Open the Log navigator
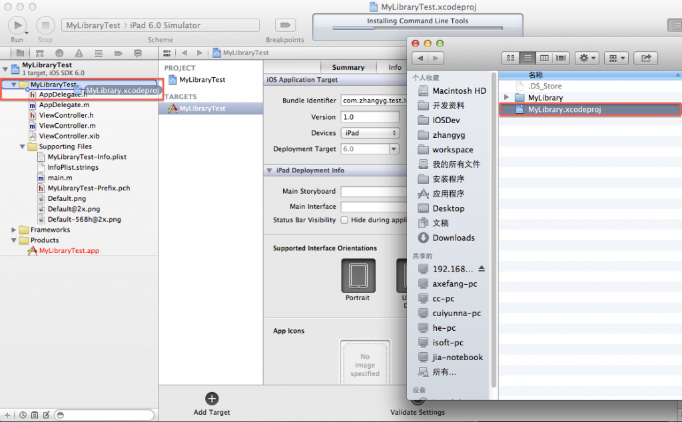 [x=138, y=53]
